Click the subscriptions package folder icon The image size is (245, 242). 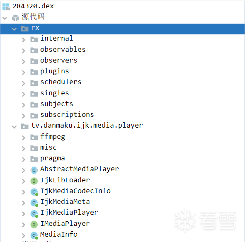(x=34, y=116)
